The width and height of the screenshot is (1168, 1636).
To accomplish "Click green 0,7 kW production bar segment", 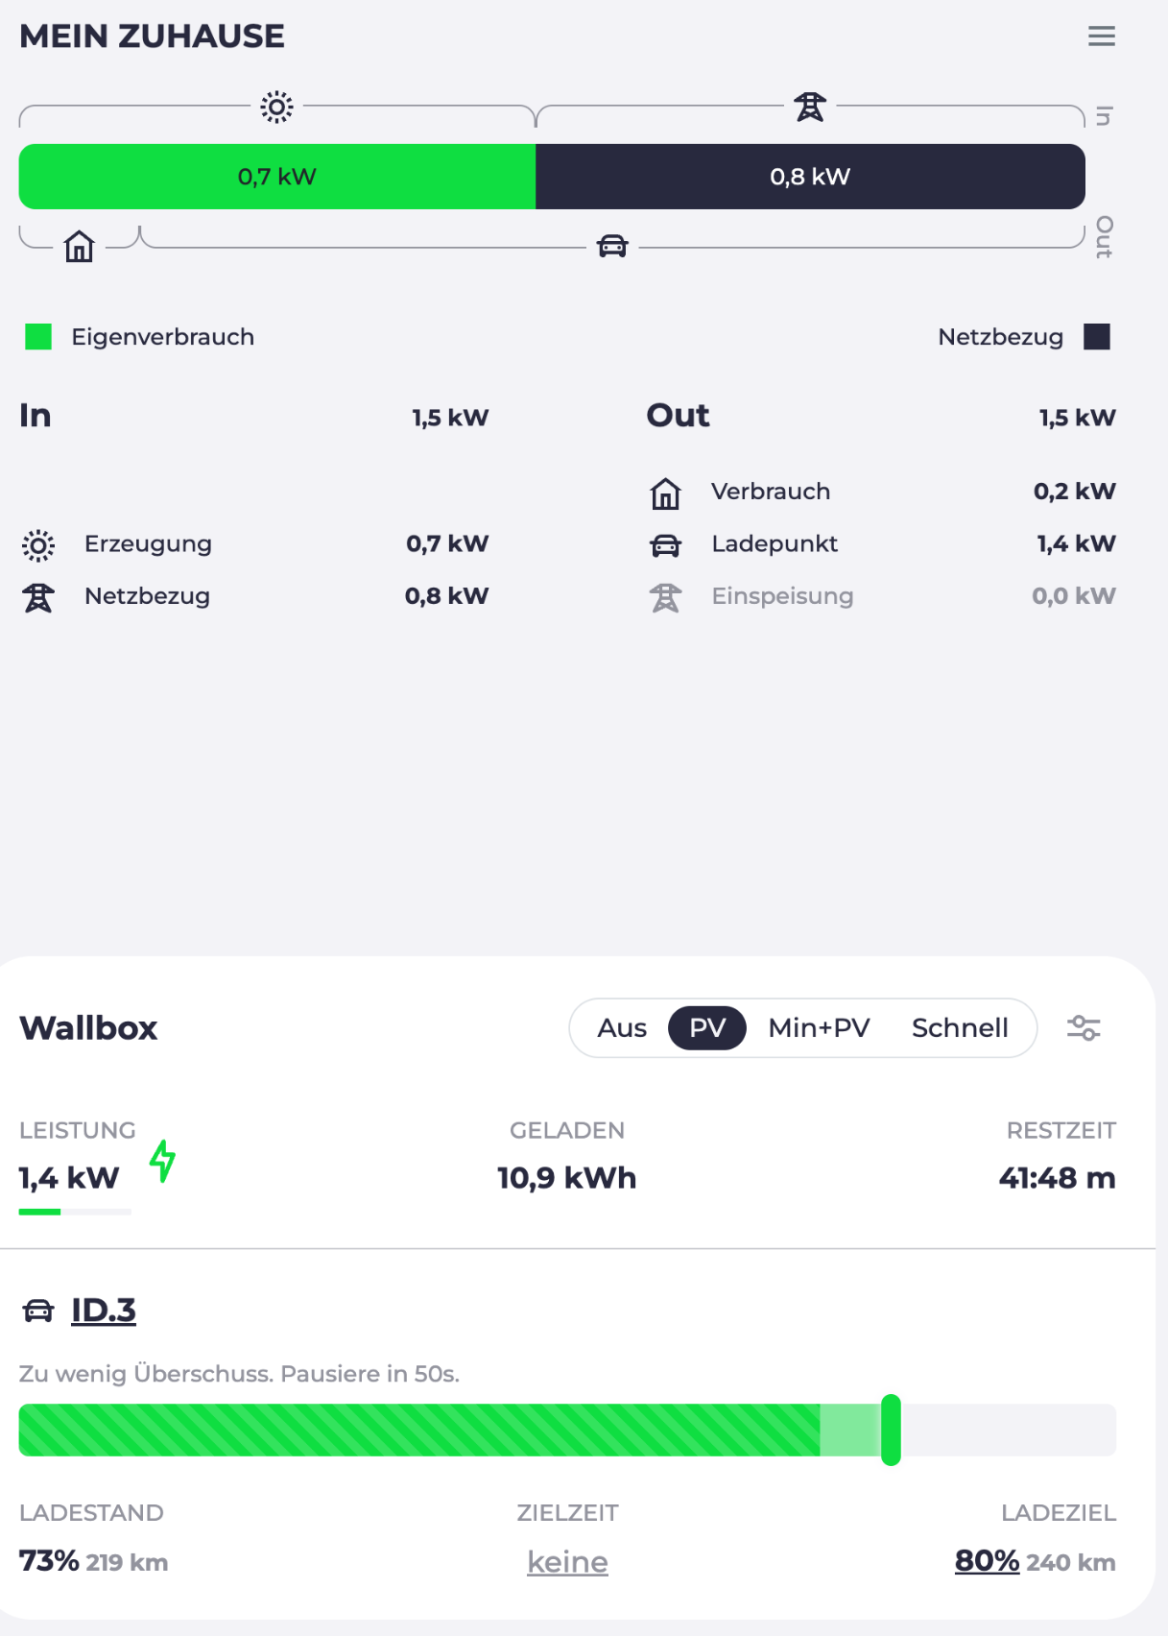I will pyautogui.click(x=277, y=177).
